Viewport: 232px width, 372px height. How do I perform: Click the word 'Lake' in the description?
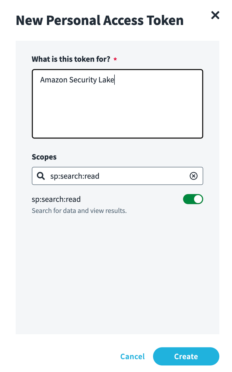106,80
